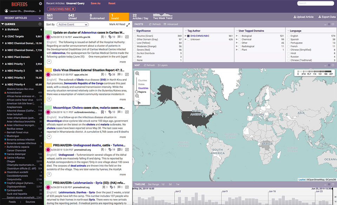The image size is (337, 205).
Task: Check the Routine (Green) significance facet
Action: (135, 36)
